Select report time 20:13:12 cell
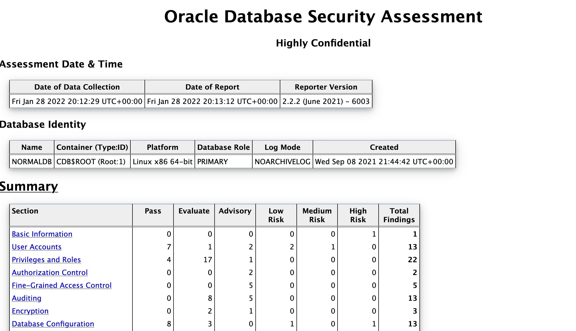 pos(212,101)
